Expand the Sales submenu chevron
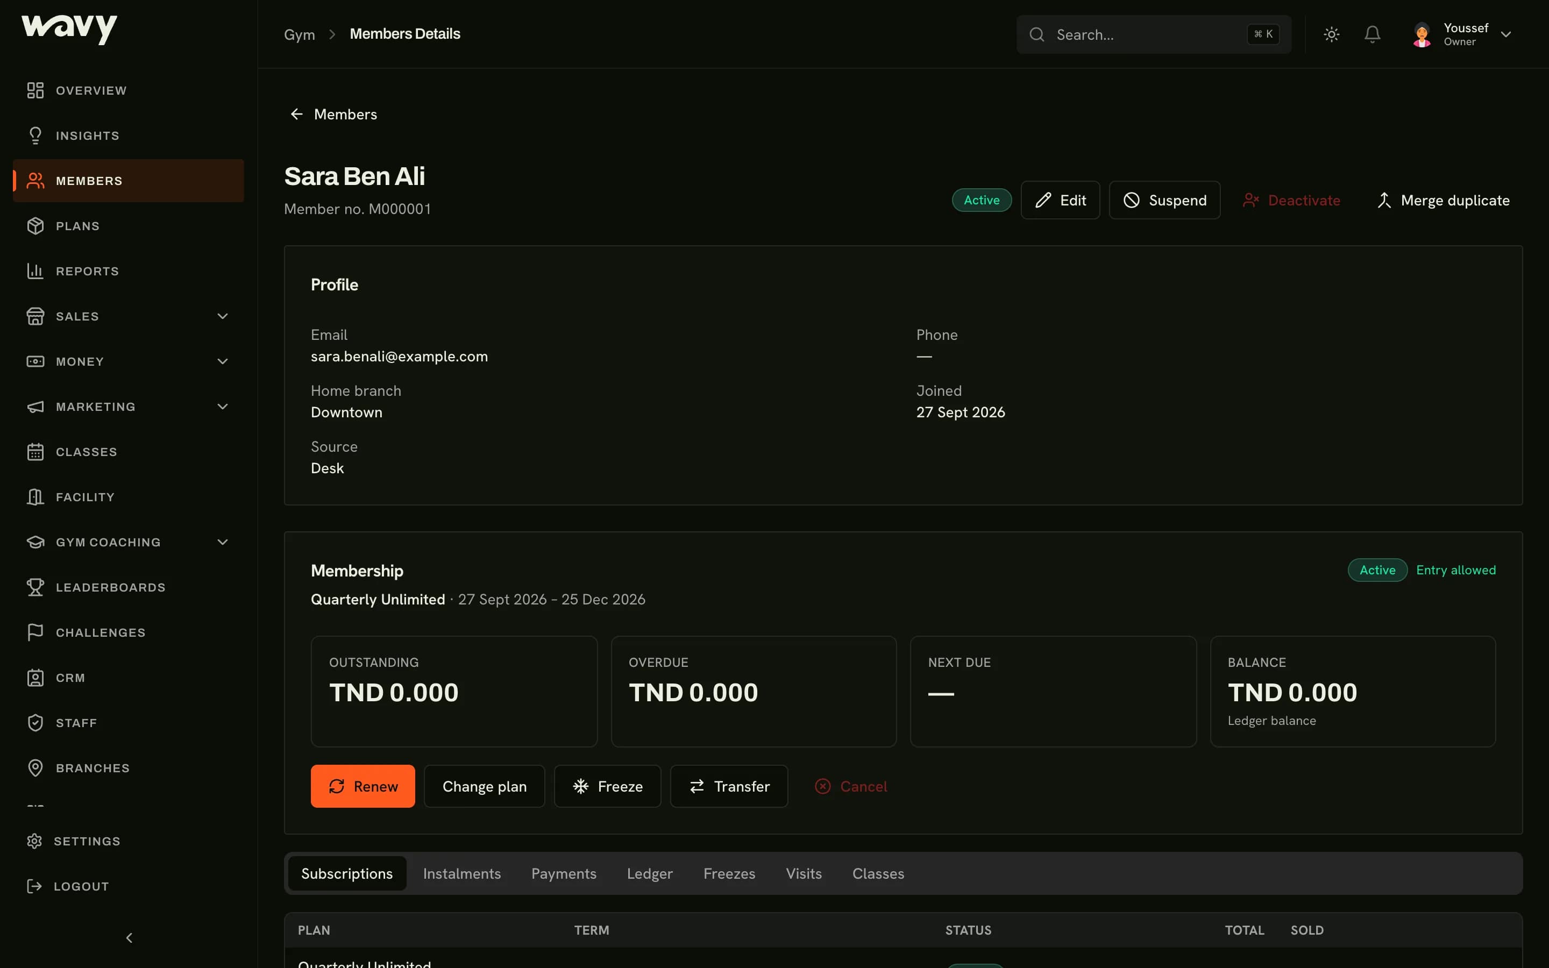This screenshot has height=968, width=1549. (222, 316)
